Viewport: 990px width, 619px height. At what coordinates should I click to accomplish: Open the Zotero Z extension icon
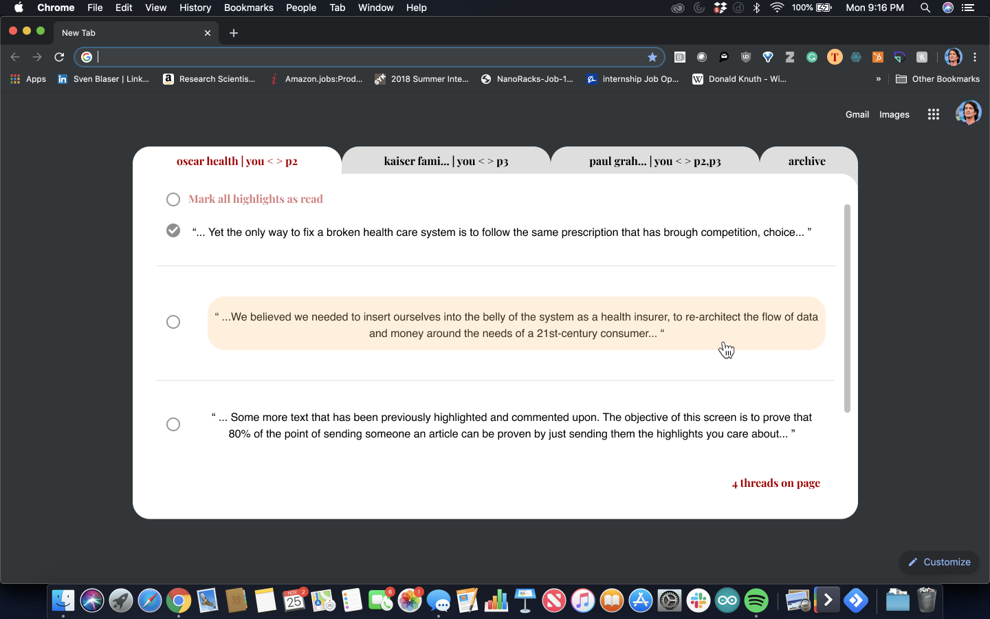(x=790, y=57)
